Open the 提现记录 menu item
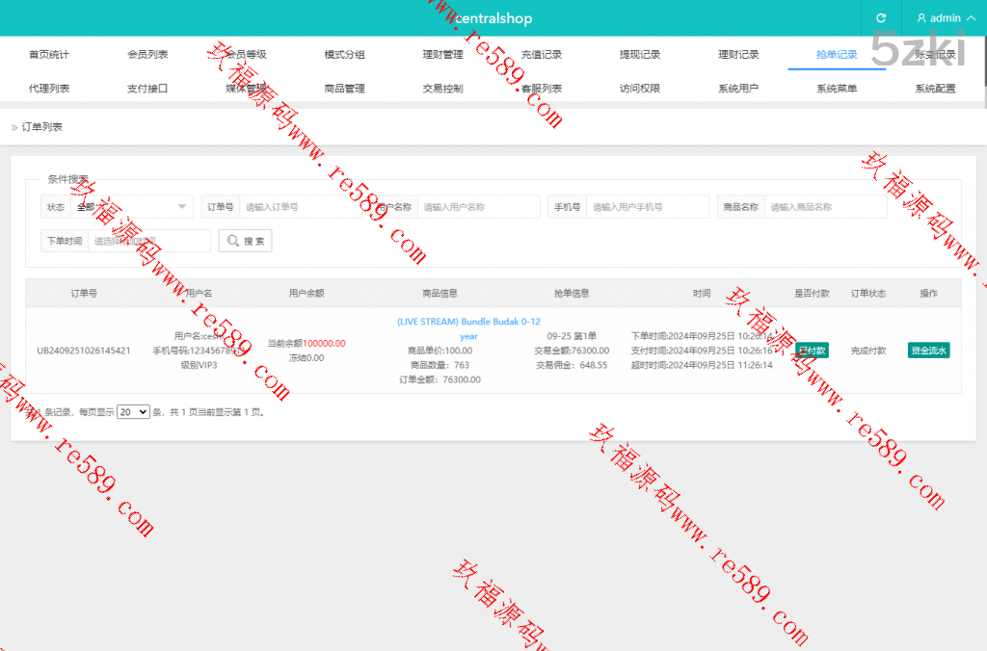Image resolution: width=987 pixels, height=651 pixels. (x=640, y=55)
